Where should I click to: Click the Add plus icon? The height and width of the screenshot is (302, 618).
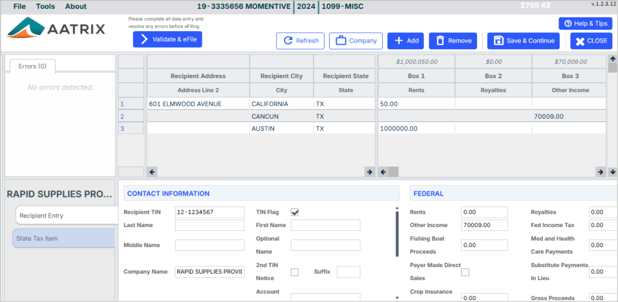pyautogui.click(x=398, y=41)
